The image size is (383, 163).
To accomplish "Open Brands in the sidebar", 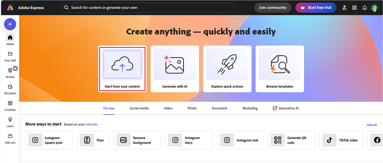I will click(10, 72).
